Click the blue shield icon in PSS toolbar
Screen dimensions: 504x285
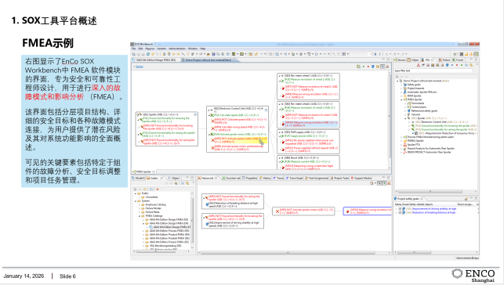coord(447,65)
